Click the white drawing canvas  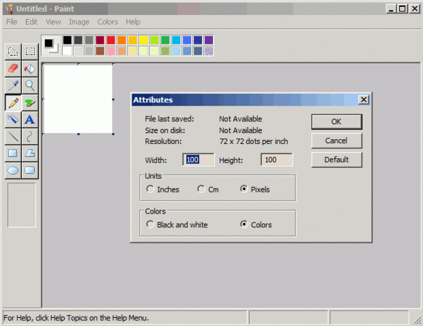click(78, 99)
